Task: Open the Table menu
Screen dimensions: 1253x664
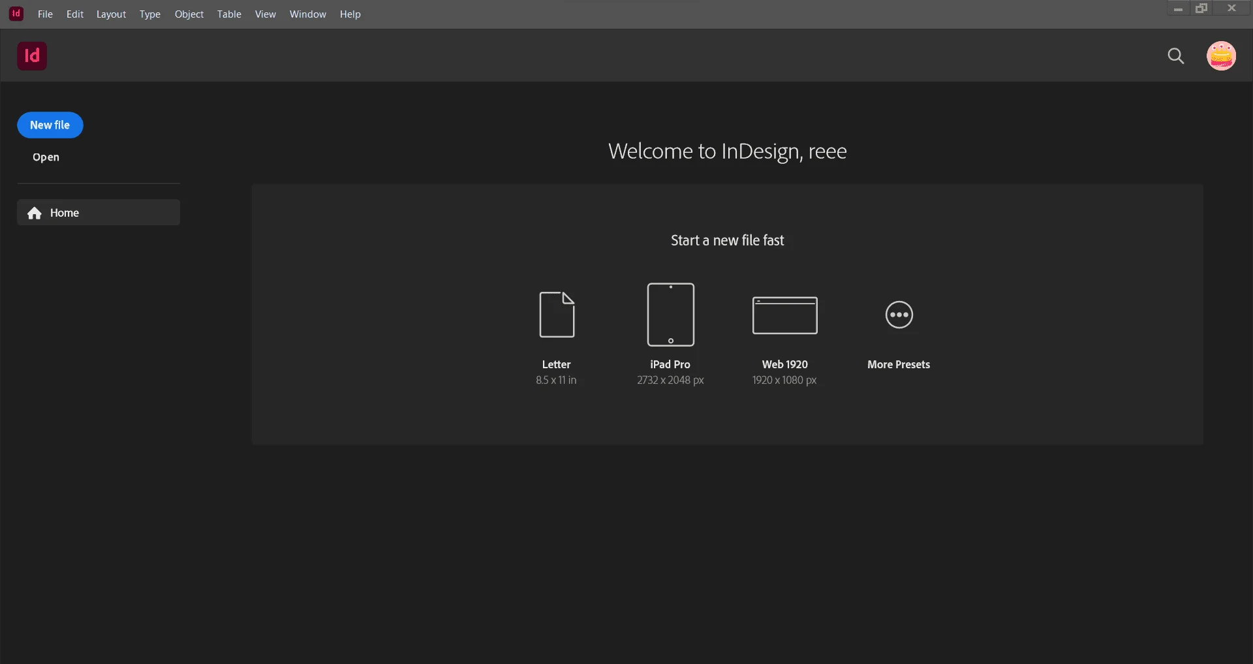Action: (229, 14)
